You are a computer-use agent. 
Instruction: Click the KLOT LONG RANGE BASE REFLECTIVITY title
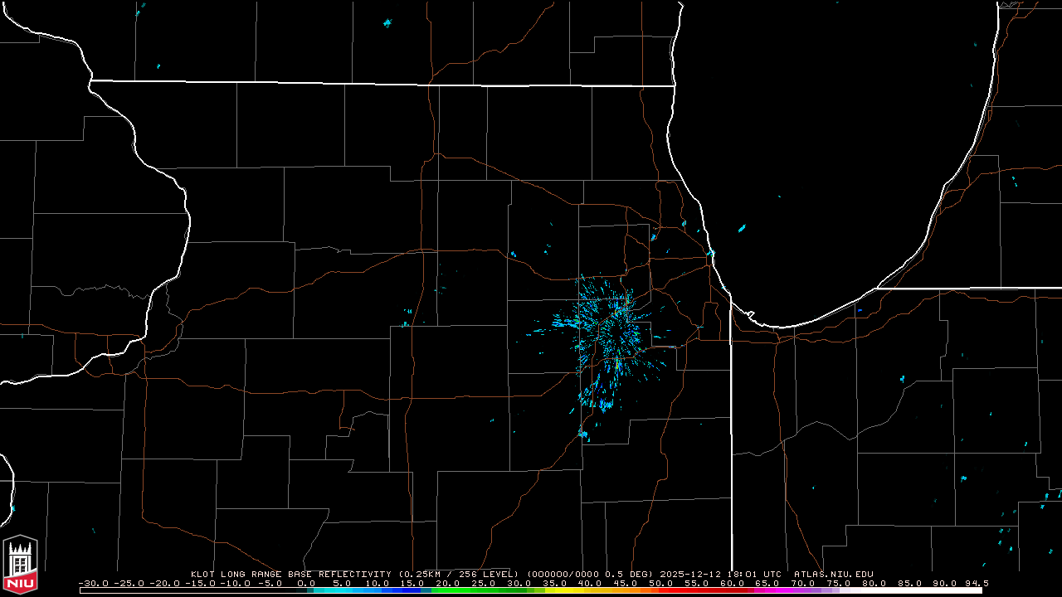pos(291,574)
